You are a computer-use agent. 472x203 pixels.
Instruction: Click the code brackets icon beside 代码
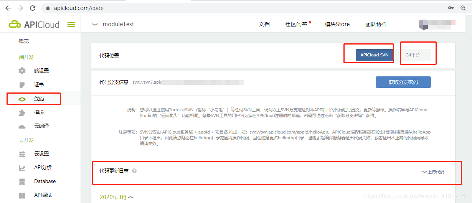click(22, 99)
